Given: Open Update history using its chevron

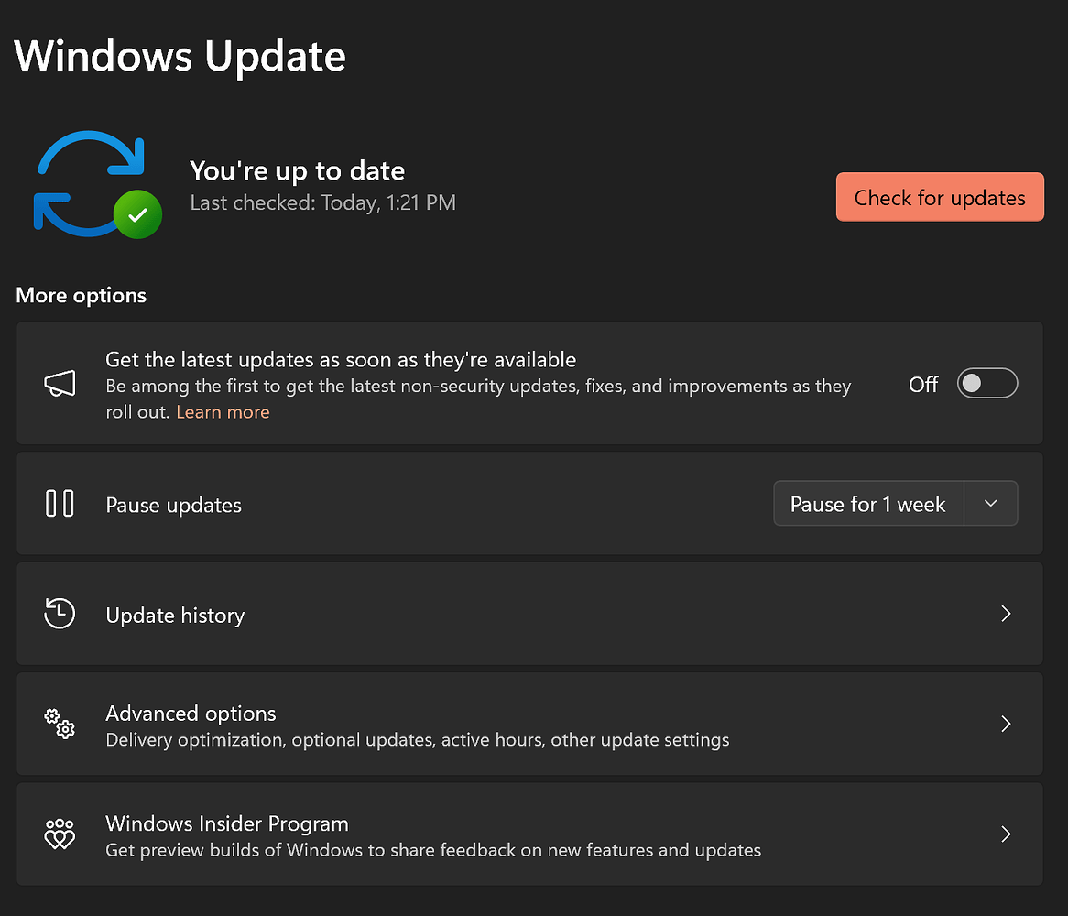Looking at the screenshot, I should pos(1006,614).
